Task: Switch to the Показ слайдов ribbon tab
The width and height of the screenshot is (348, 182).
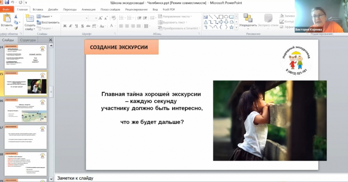Action: 110,9
